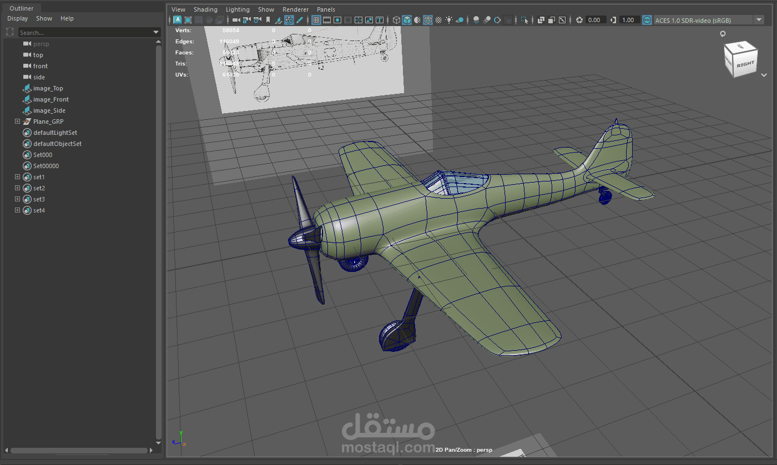Select the side camera in Outliner
This screenshot has width=777, height=465.
tap(39, 77)
